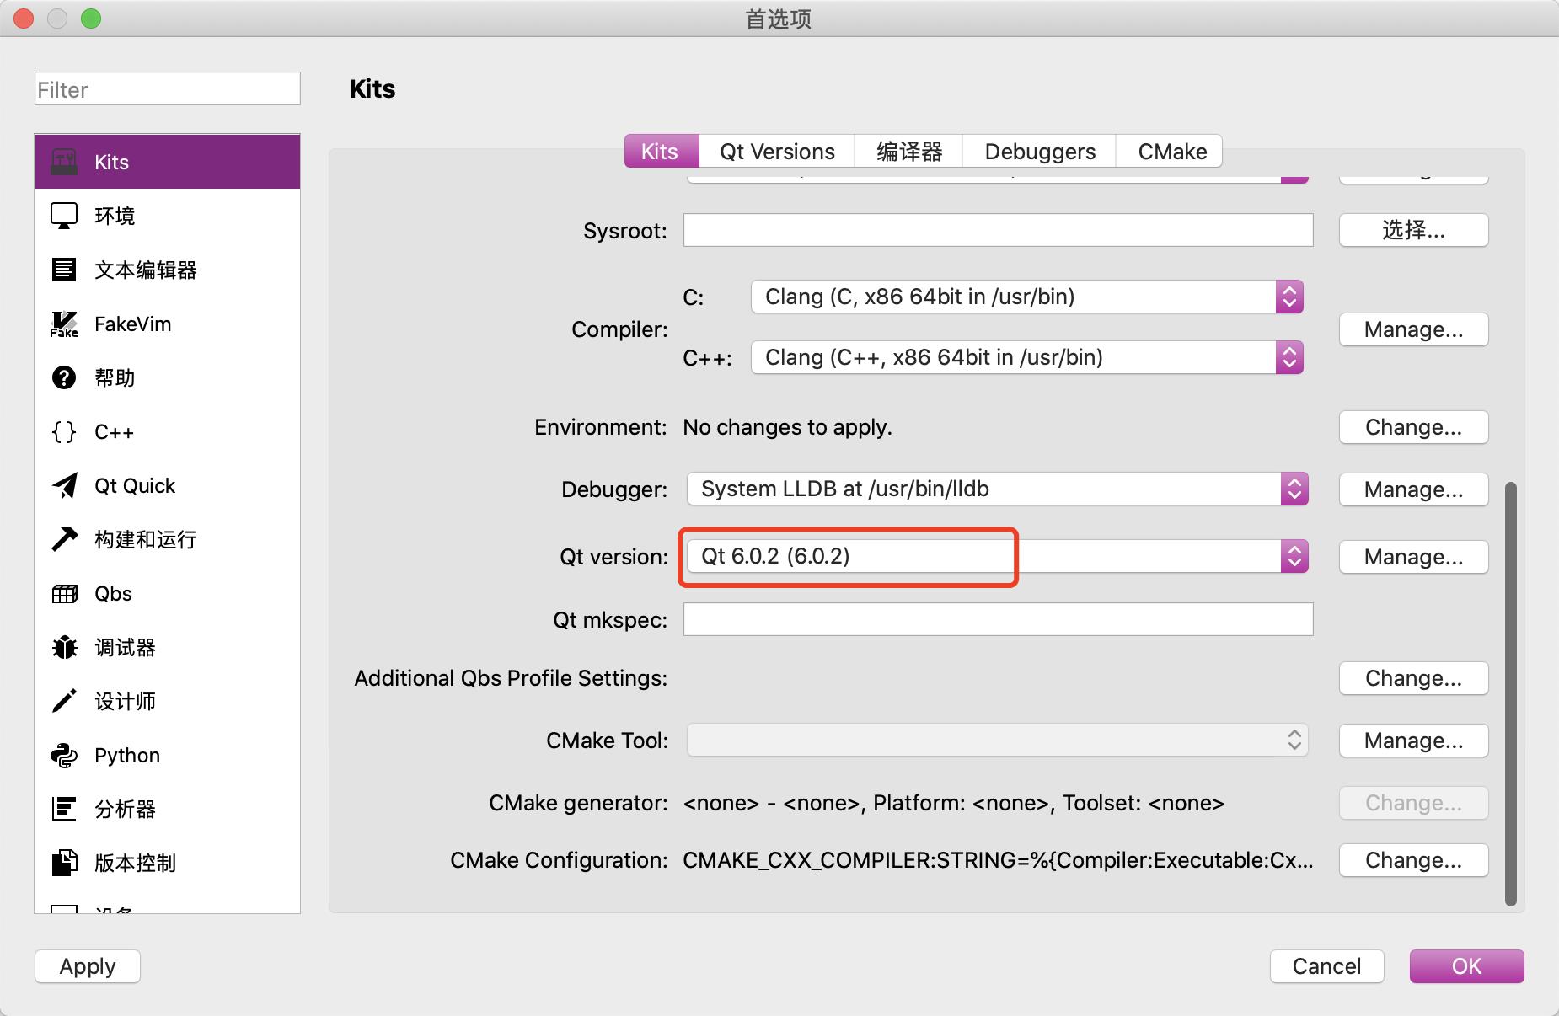Viewport: 1559px width, 1016px height.
Task: Click Manage button next to Qt version
Action: [1413, 557]
